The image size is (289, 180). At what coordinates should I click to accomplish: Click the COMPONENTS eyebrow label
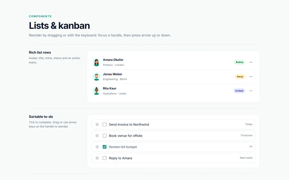tap(40, 16)
